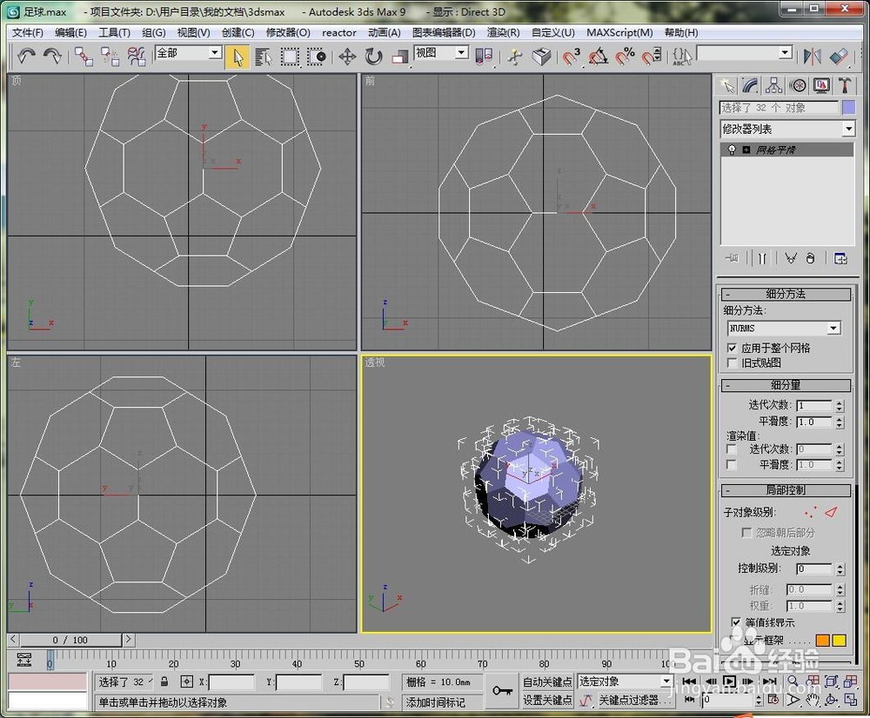This screenshot has height=718, width=870.
Task: Collapse the 局部控制 rollout header
Action: (x=786, y=490)
